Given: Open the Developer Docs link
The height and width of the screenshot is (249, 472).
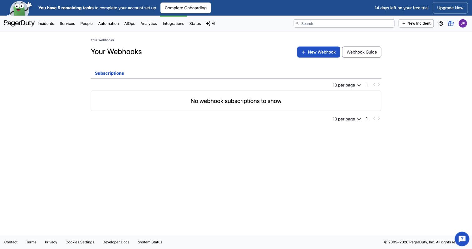Looking at the screenshot, I should [x=116, y=242].
